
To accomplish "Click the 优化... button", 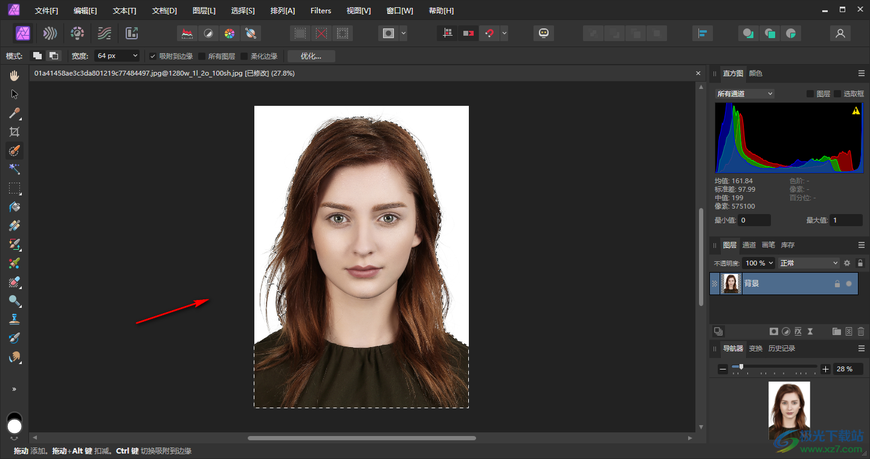I will (x=311, y=56).
